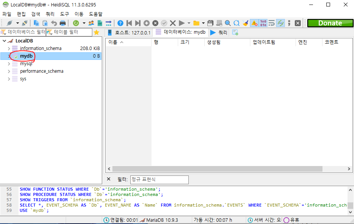Viewport: 354px width, 224px height.
Task: Switch to the 데이터베이스: mydb tab
Action: [181, 32]
